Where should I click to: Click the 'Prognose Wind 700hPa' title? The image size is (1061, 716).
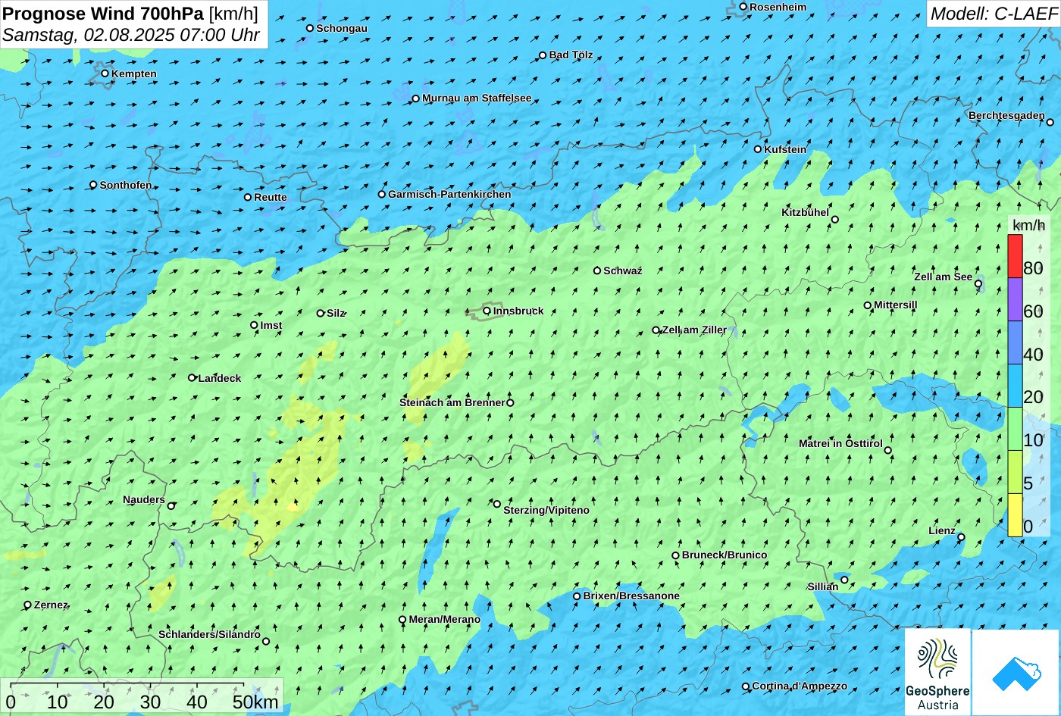tap(103, 13)
